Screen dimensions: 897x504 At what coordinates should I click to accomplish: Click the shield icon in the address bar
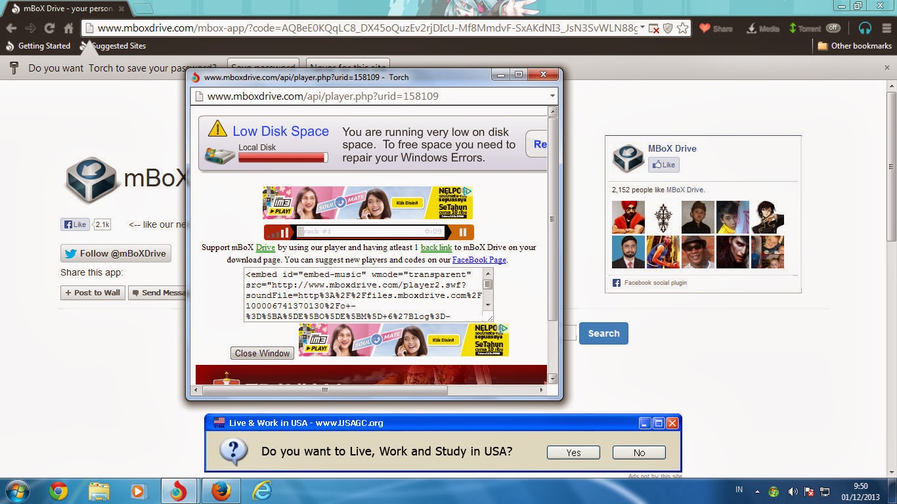[x=668, y=28]
